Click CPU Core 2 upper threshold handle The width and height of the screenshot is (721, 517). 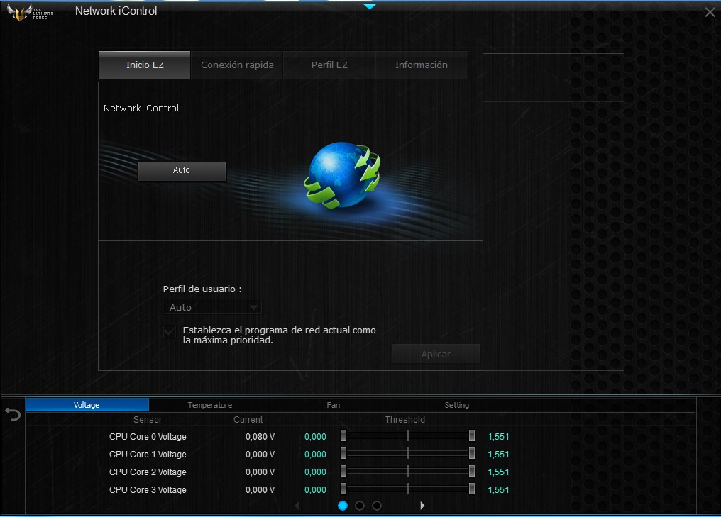tap(472, 472)
